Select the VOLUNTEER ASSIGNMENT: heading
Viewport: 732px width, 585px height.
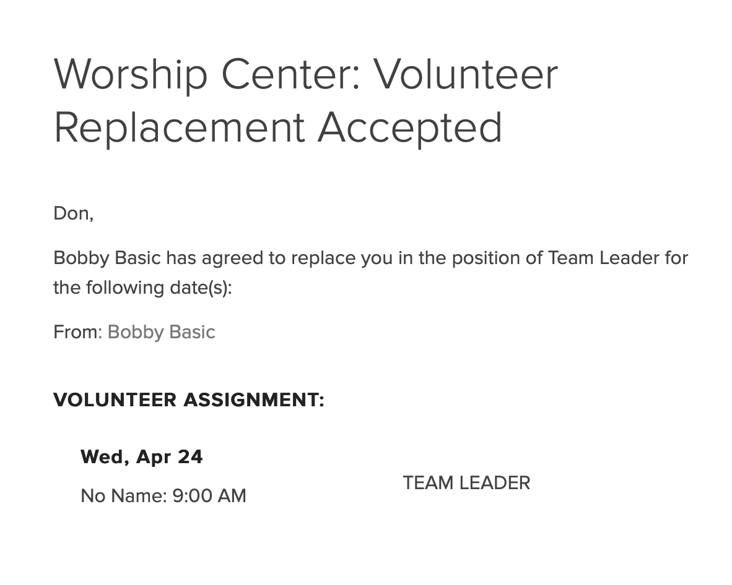pyautogui.click(x=189, y=400)
